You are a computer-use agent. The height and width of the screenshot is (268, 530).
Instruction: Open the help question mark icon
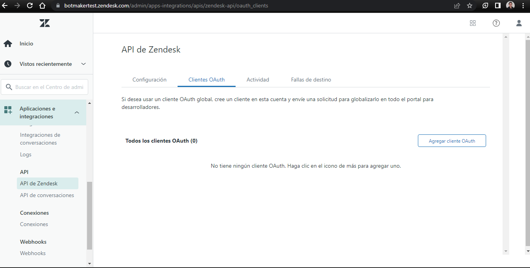click(x=496, y=23)
